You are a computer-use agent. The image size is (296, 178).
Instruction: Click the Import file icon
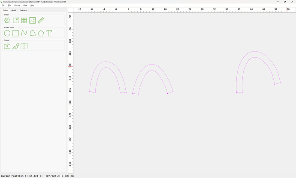(x=7, y=46)
